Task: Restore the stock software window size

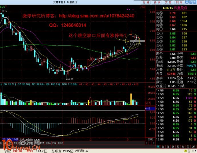Action: coord(191,2)
